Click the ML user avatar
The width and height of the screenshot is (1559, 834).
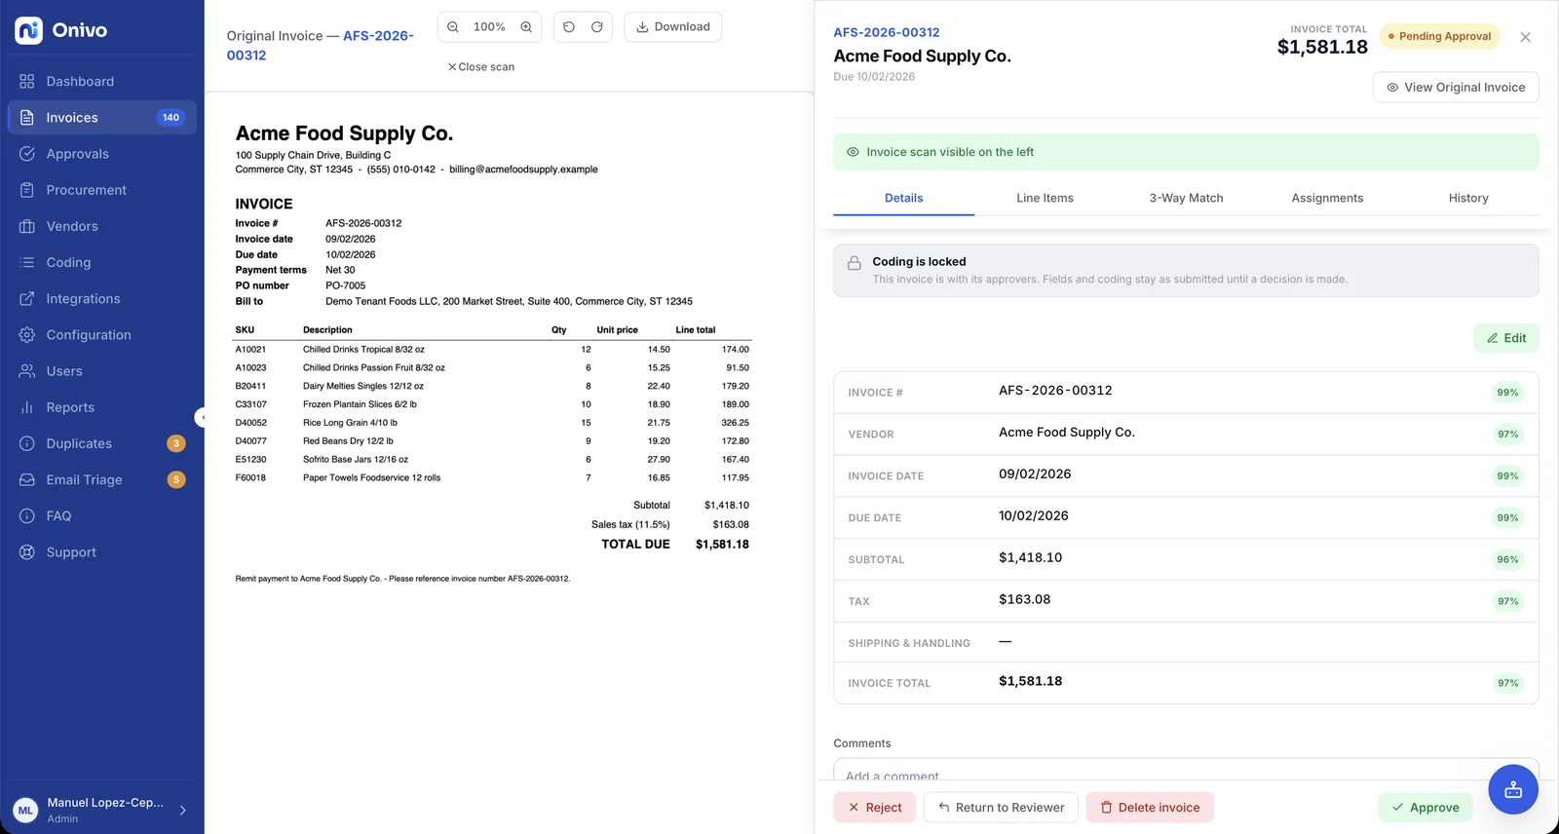tap(25, 811)
